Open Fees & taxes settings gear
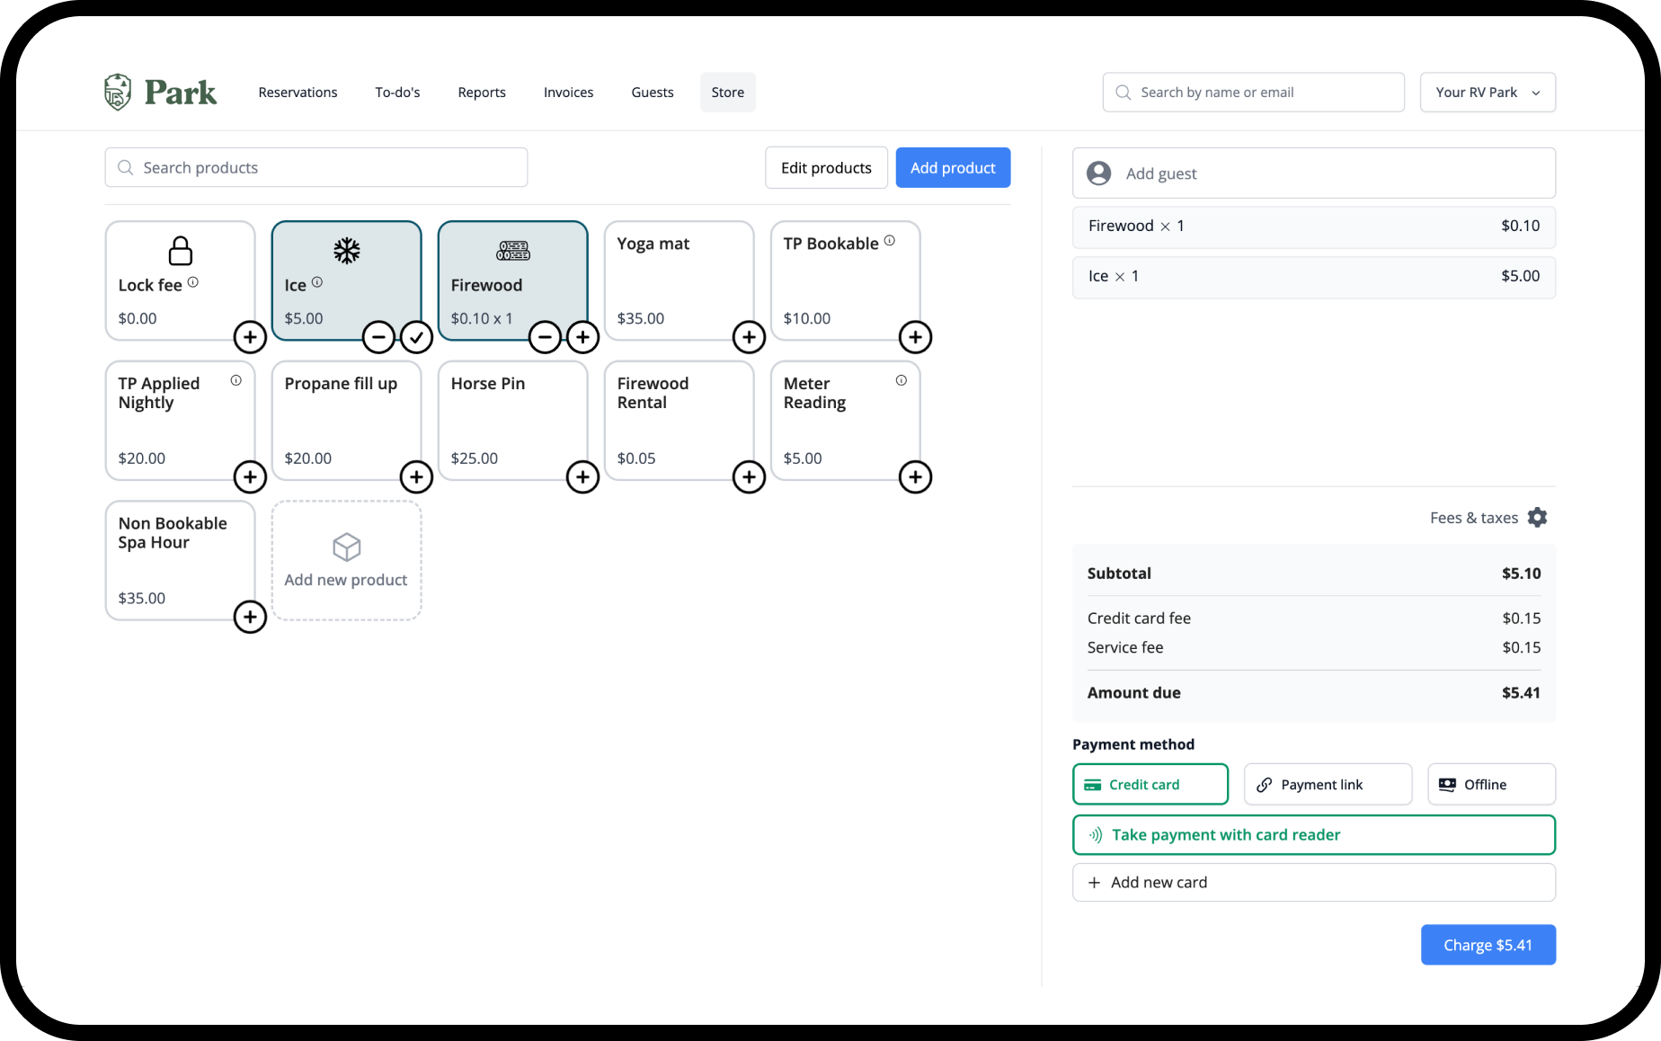This screenshot has width=1661, height=1041. pos(1537,518)
